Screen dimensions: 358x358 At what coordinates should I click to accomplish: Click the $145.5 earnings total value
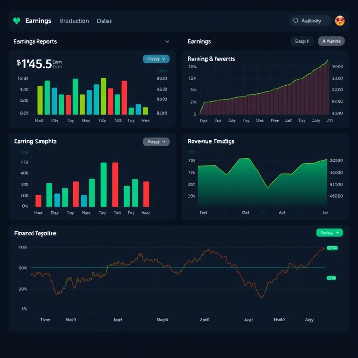pyautogui.click(x=34, y=64)
